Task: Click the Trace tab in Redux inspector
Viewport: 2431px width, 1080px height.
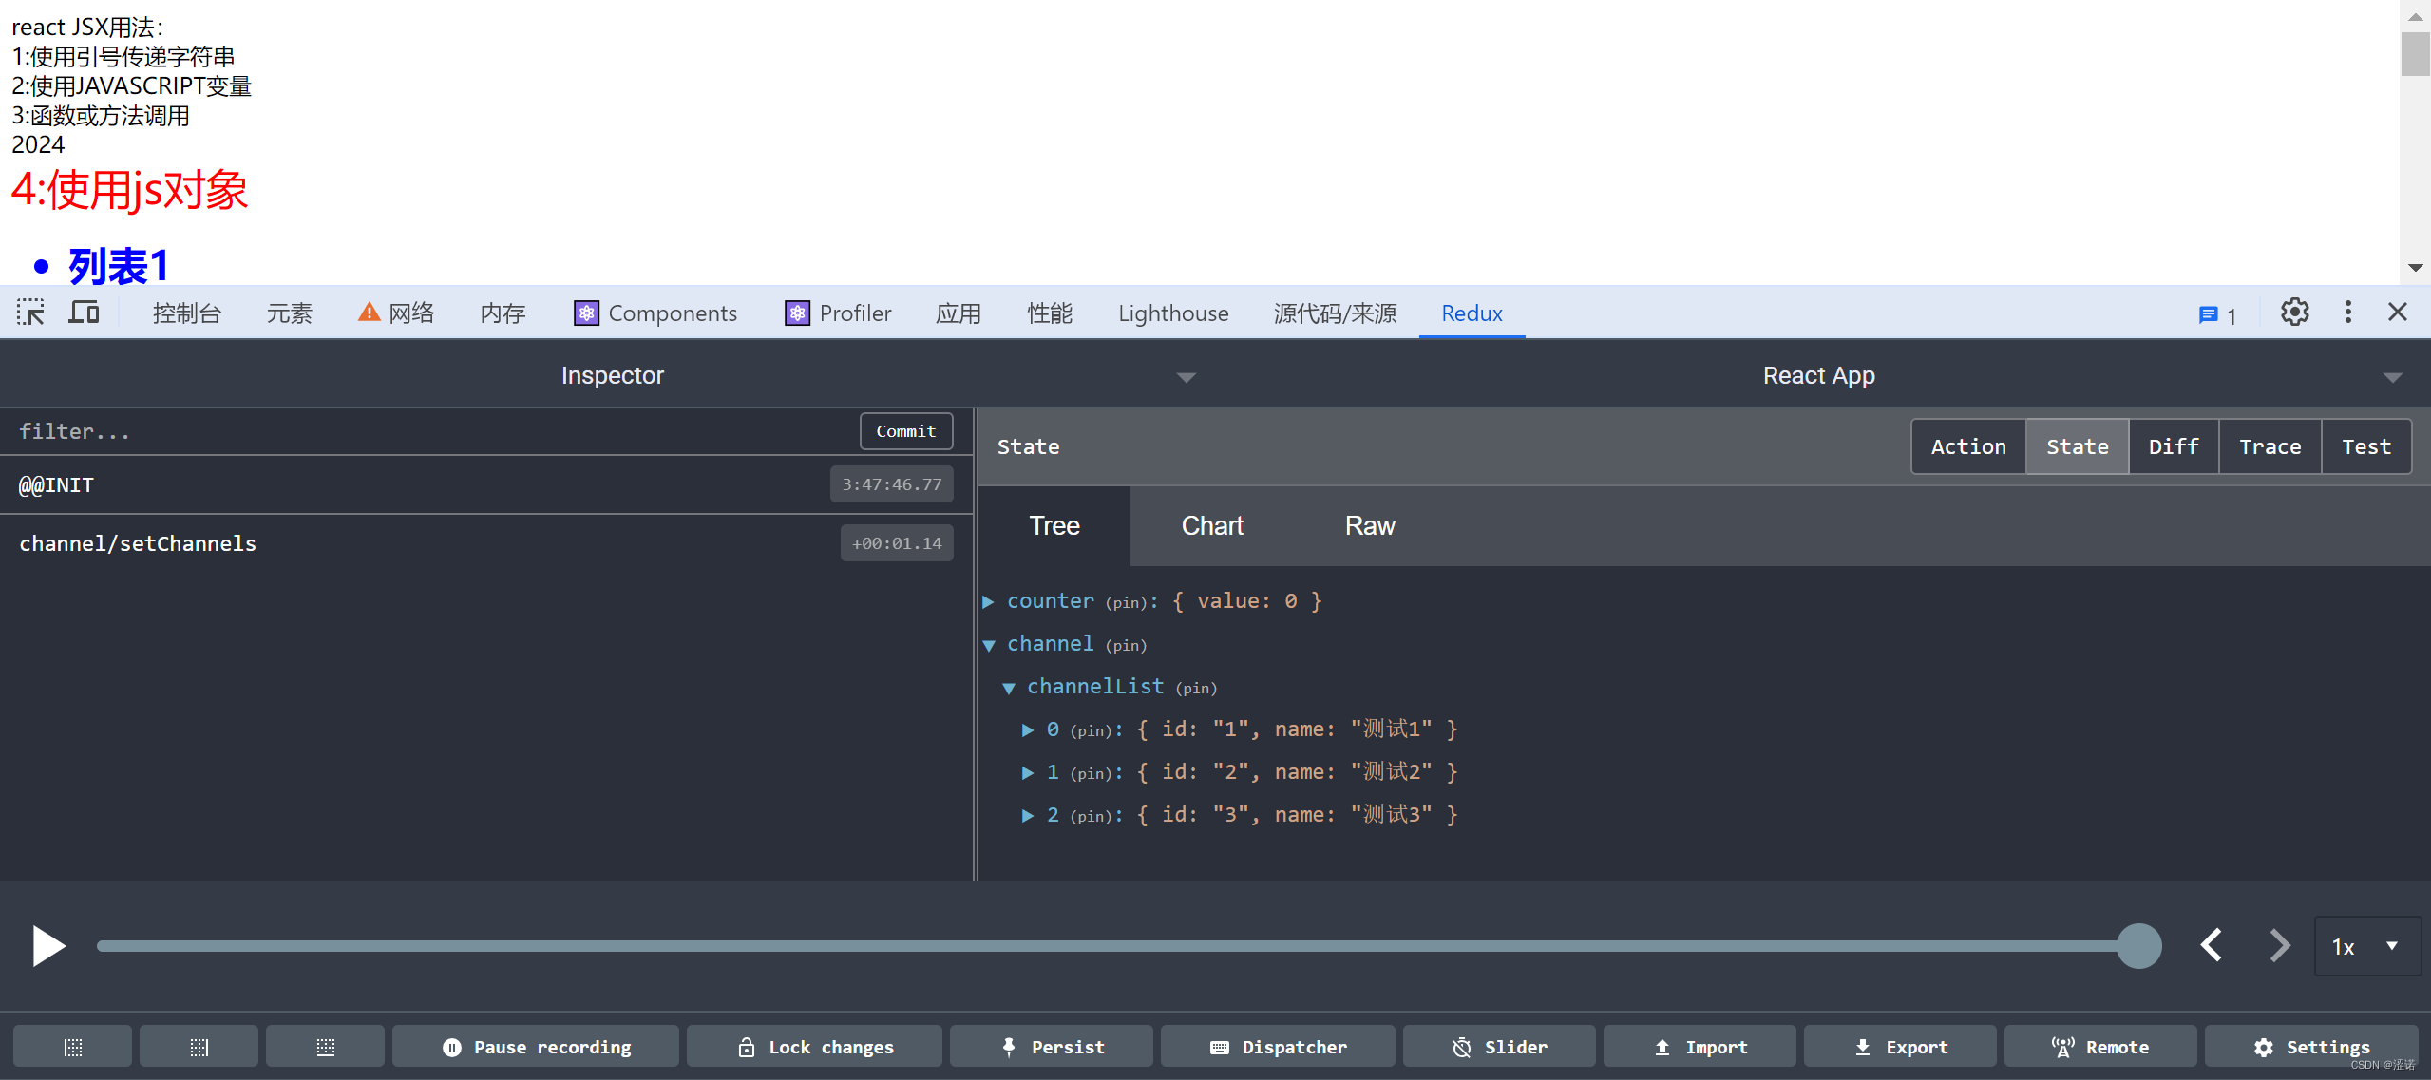Action: pos(2269,446)
